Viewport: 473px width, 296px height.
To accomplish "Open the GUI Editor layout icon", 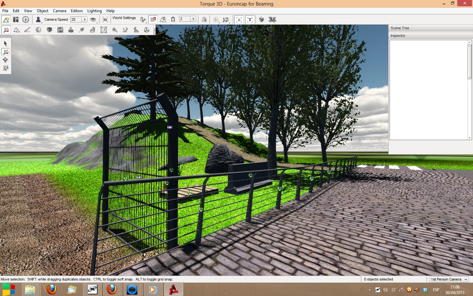I will tap(16, 19).
